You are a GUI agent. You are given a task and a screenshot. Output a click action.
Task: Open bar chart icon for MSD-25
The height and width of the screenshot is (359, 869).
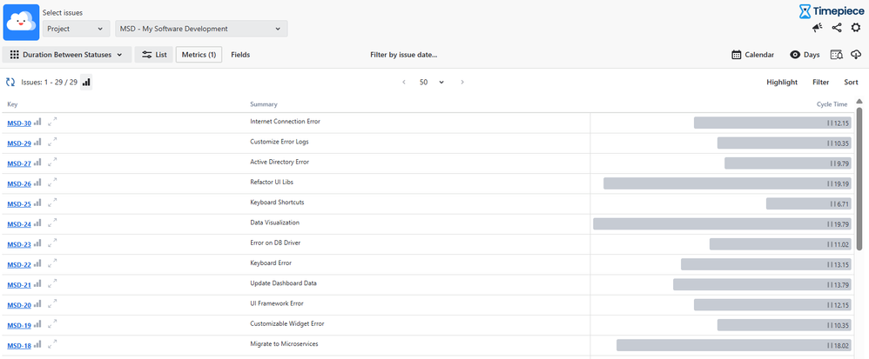pyautogui.click(x=37, y=203)
